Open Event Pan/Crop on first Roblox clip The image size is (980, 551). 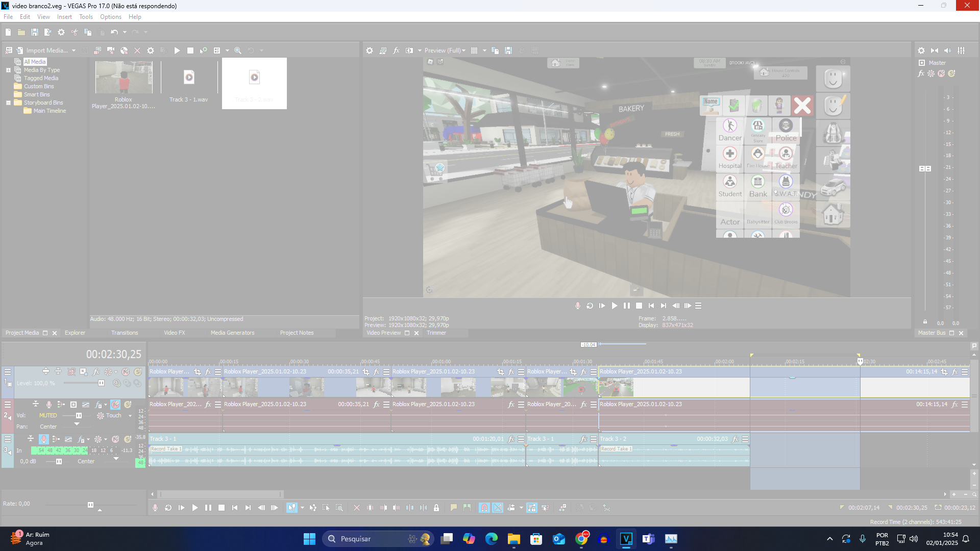coord(198,372)
